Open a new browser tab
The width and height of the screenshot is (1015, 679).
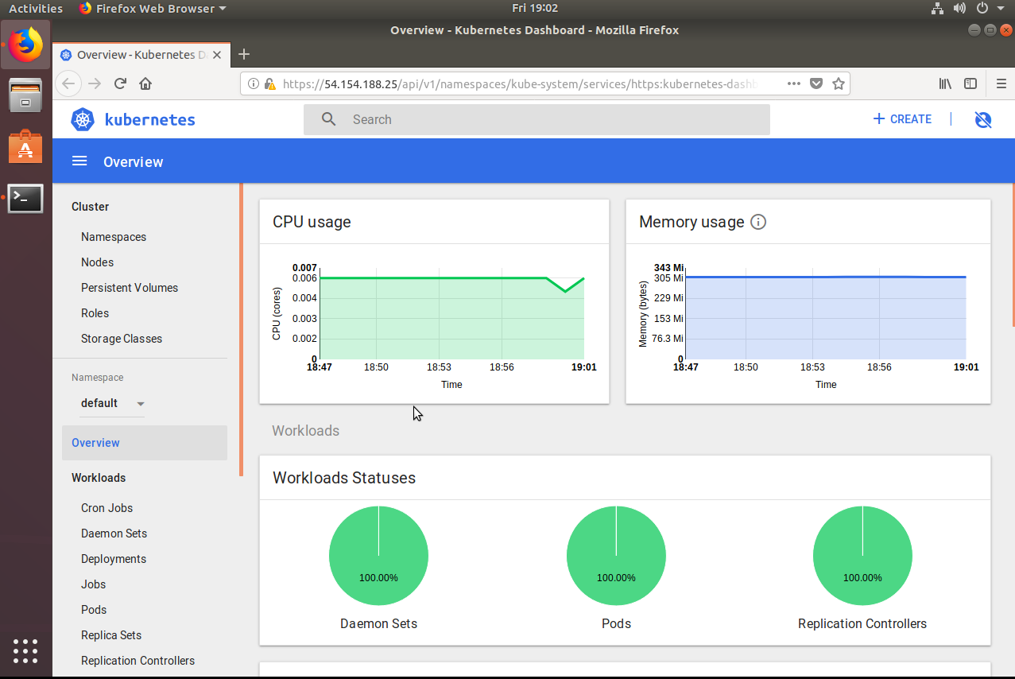pos(244,54)
